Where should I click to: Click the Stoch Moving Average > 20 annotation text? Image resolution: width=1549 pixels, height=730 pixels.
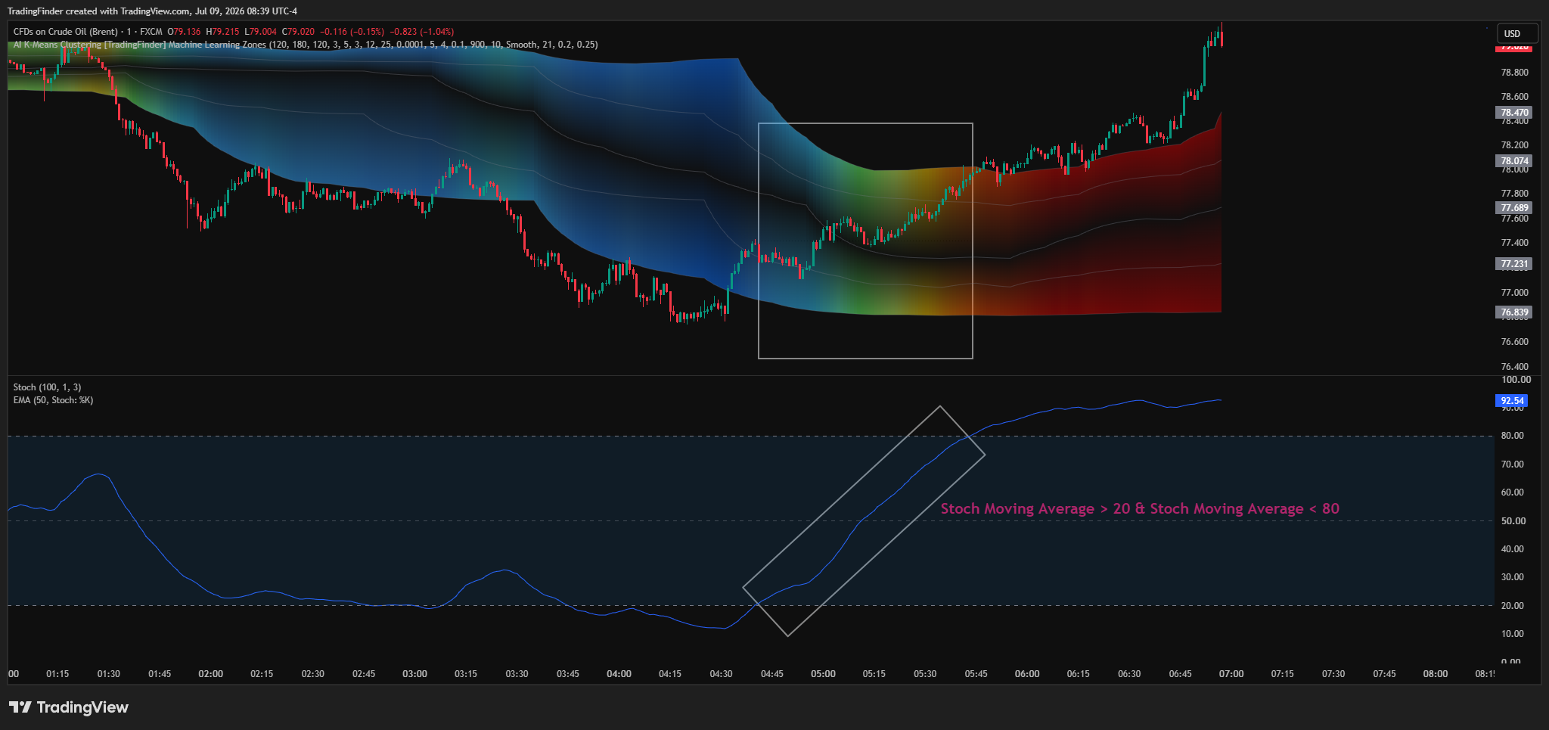[1140, 509]
